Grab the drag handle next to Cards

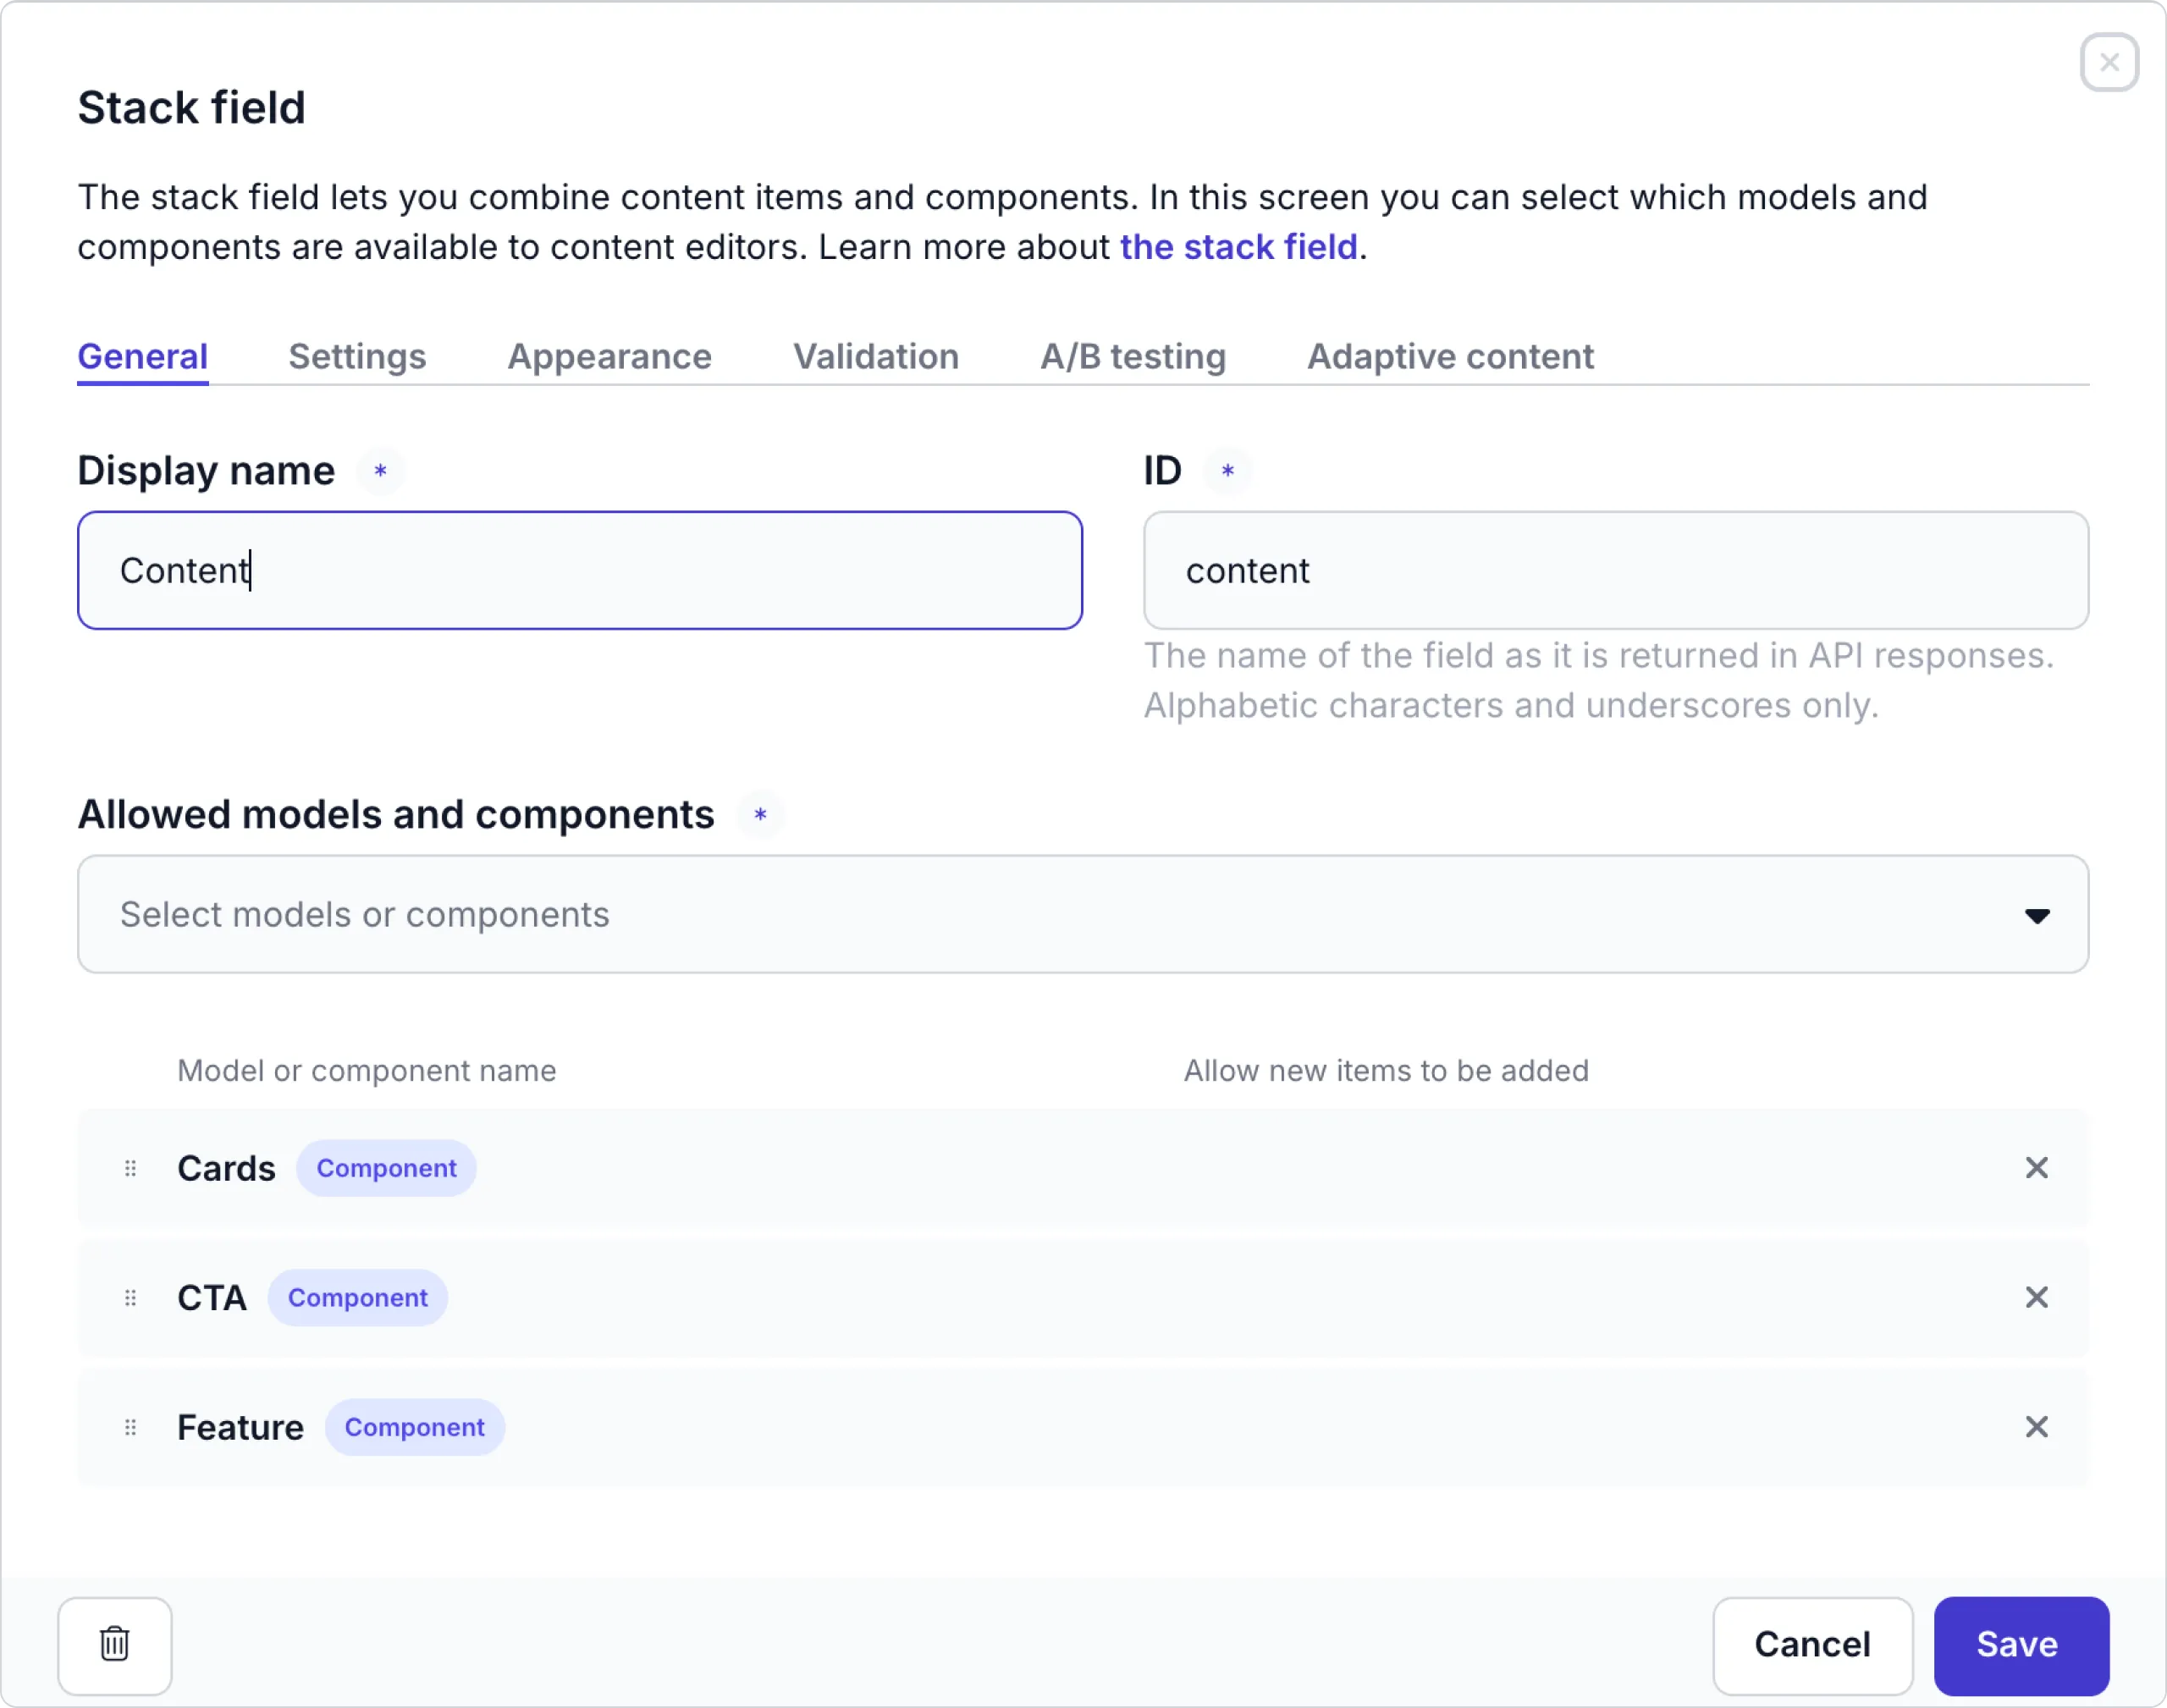tap(130, 1168)
